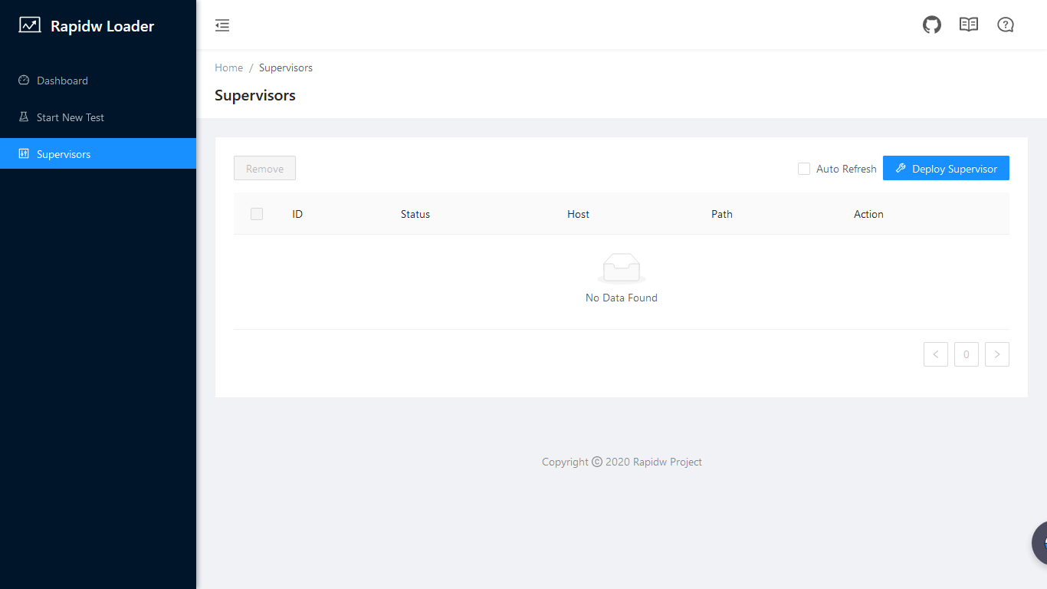Select Supervisors sidebar menu item
1047x589 pixels.
pyautogui.click(x=98, y=154)
